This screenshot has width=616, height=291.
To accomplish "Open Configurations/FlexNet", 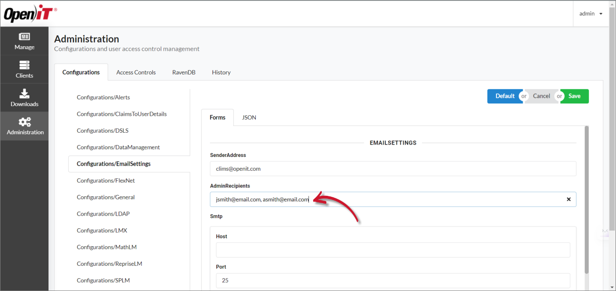I will (106, 181).
